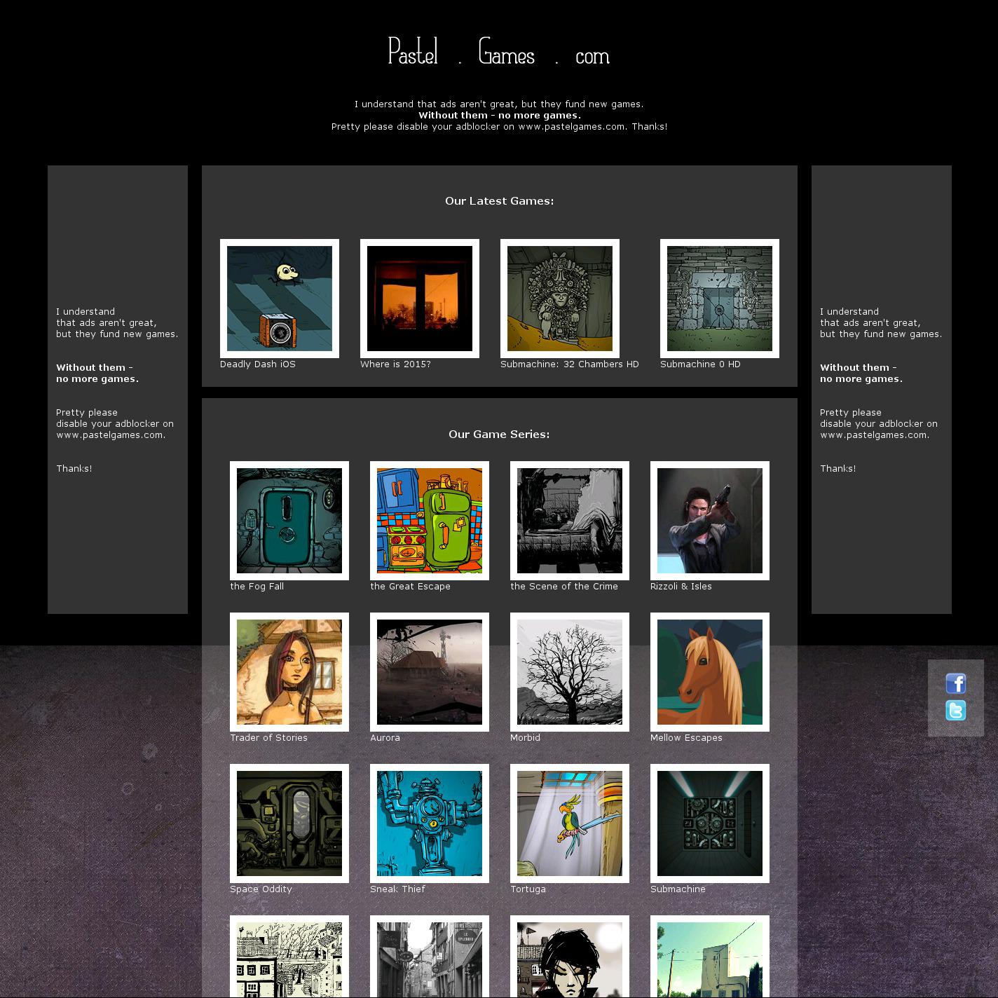Click the Twitter bird icon

[x=955, y=711]
